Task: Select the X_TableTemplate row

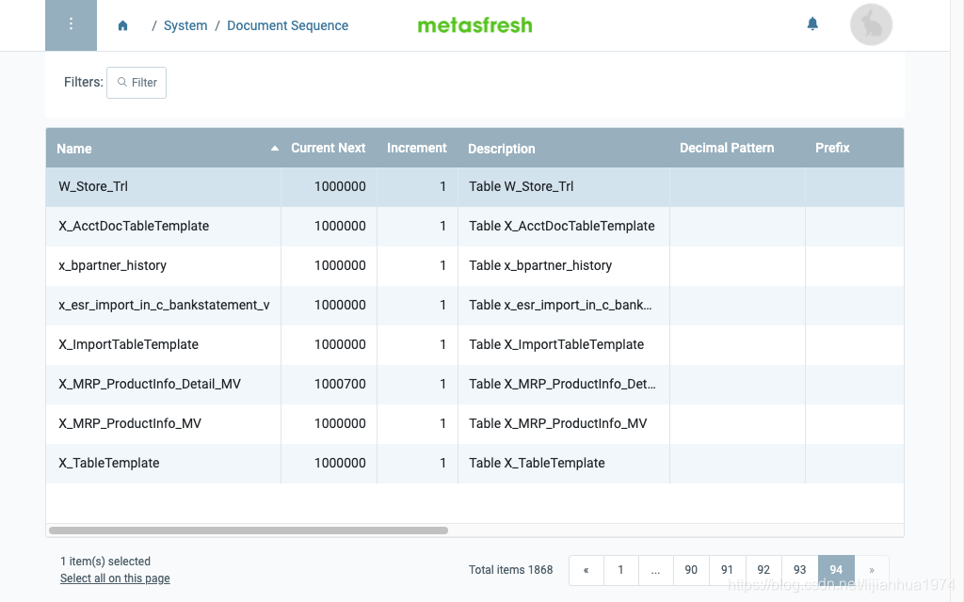Action: click(x=474, y=463)
